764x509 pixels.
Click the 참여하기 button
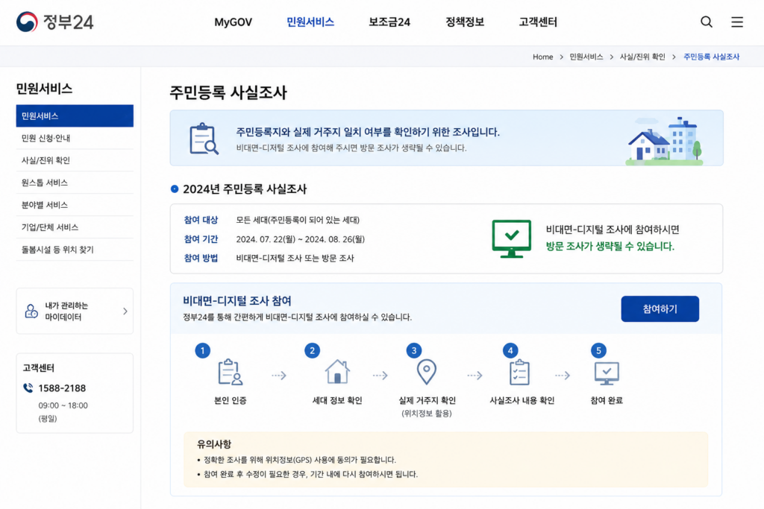[660, 309]
